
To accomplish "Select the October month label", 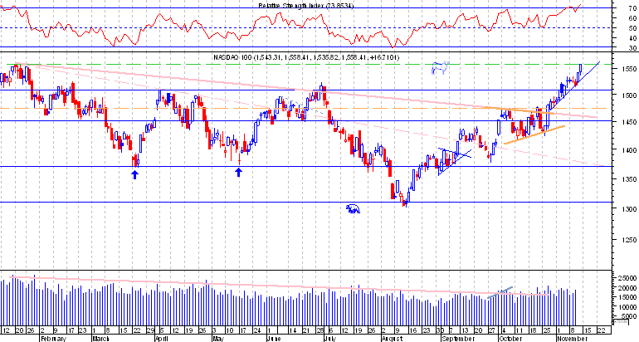I will (510, 339).
